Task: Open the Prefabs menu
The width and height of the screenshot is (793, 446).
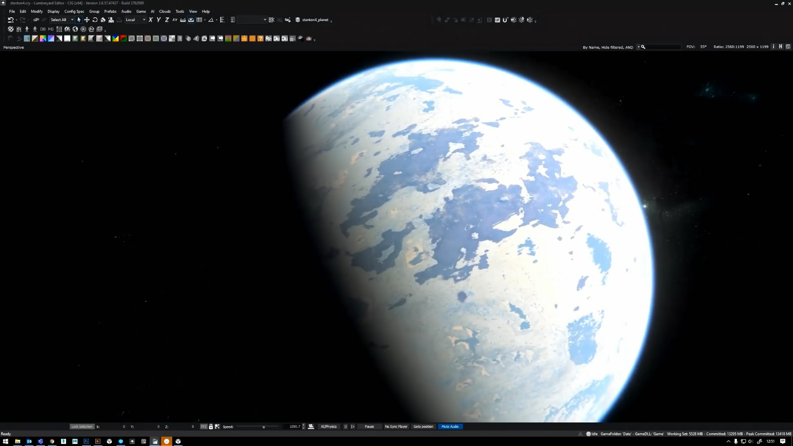Action: click(x=110, y=12)
